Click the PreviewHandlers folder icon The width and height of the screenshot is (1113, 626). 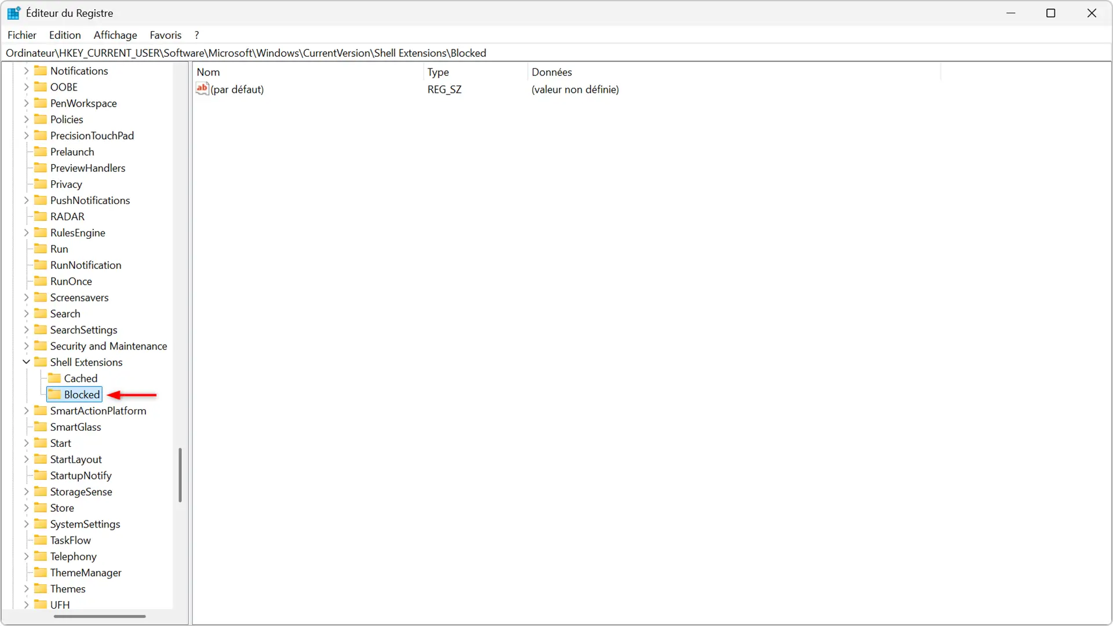(41, 168)
